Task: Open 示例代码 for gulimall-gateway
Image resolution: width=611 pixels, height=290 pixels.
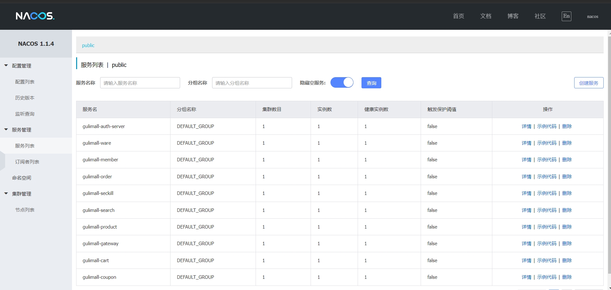Action: coord(547,244)
